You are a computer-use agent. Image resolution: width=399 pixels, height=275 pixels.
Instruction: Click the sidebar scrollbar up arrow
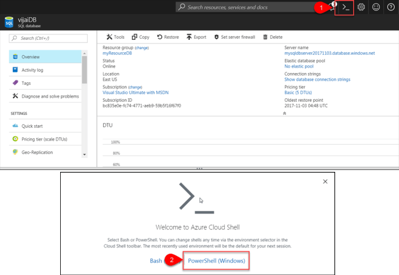(85, 53)
